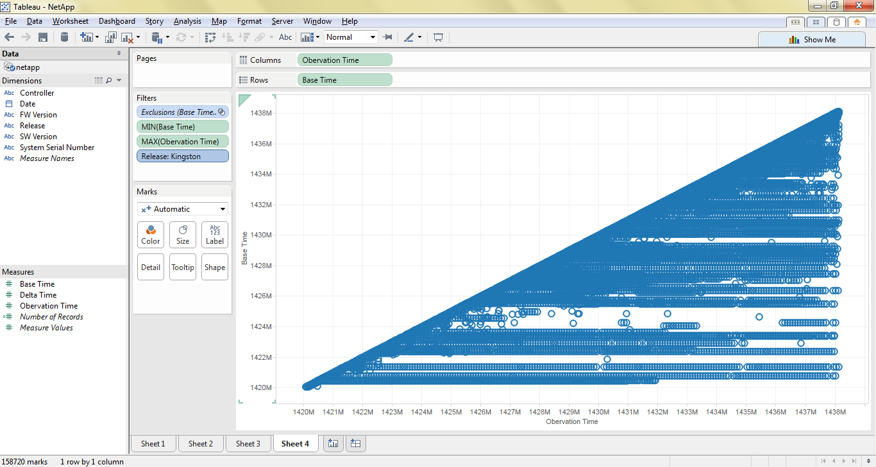Image resolution: width=876 pixels, height=467 pixels.
Task: Click the Data Source cylinder tab icon
Action: [836, 22]
